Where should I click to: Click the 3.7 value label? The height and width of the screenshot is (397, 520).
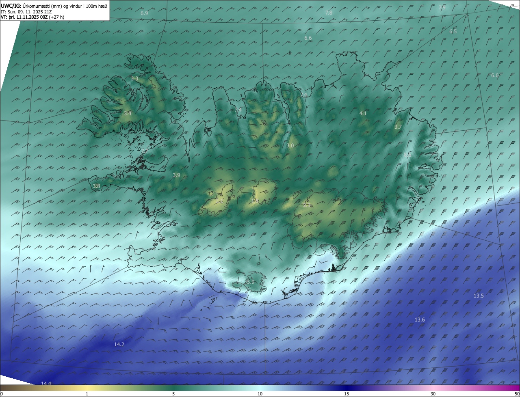tap(398, 127)
